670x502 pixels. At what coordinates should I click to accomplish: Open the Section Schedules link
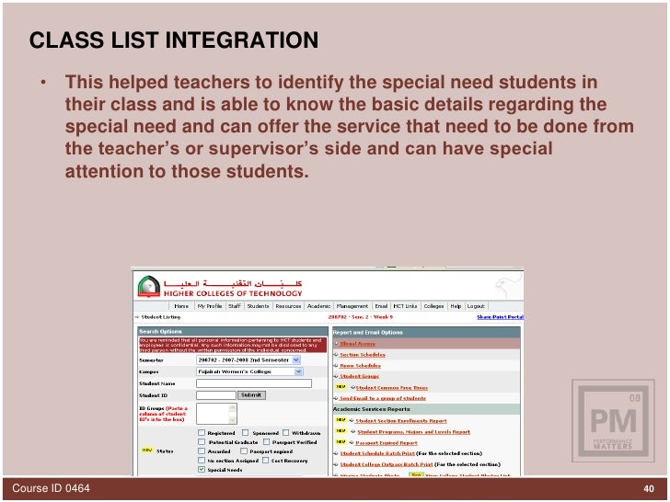363,355
